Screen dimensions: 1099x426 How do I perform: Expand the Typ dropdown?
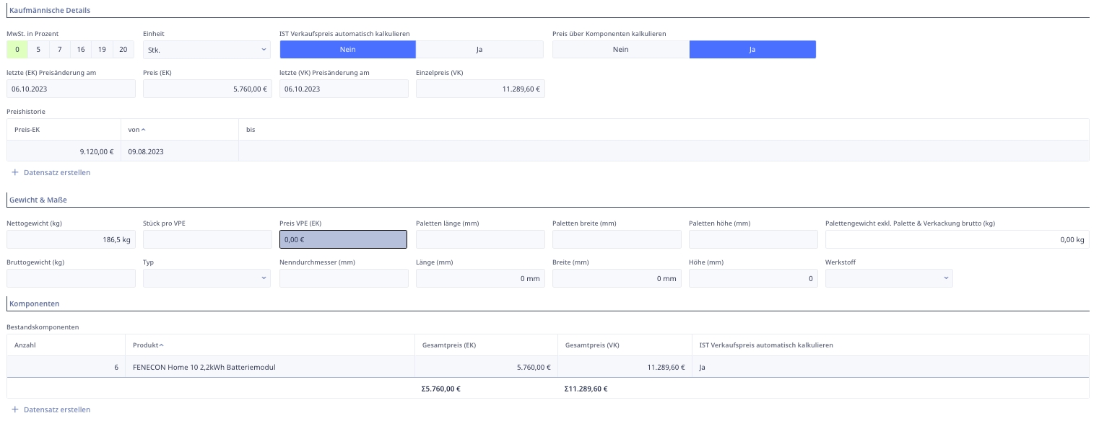coord(207,278)
